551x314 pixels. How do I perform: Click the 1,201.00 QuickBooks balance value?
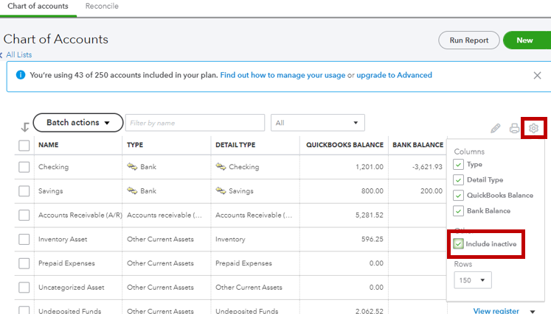[370, 167]
